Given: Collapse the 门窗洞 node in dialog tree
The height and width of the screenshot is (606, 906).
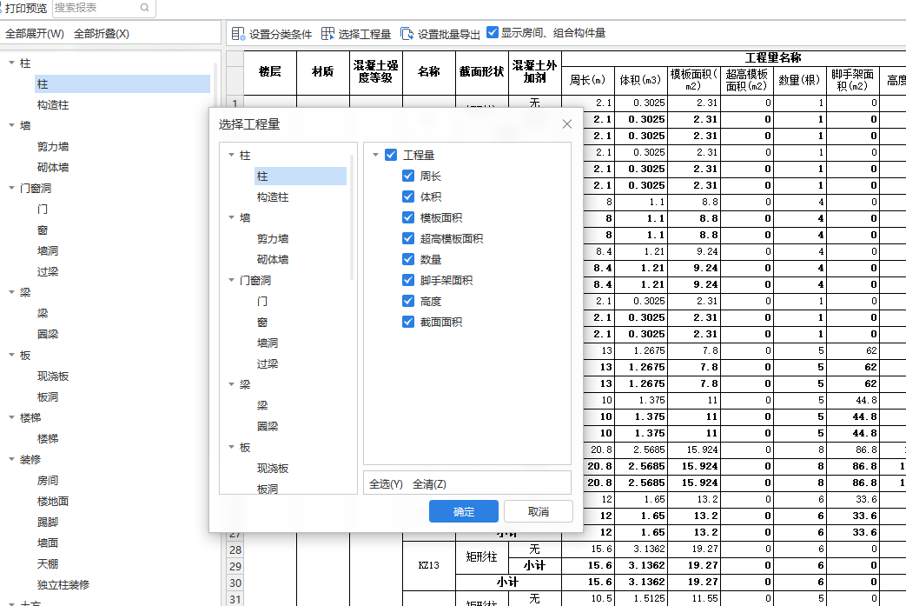Looking at the screenshot, I should click(x=231, y=280).
